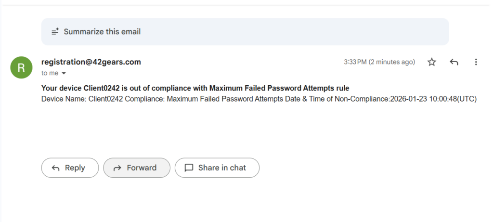Click the chat bubble icon in Share in chat
The height and width of the screenshot is (222, 493).
(189, 168)
